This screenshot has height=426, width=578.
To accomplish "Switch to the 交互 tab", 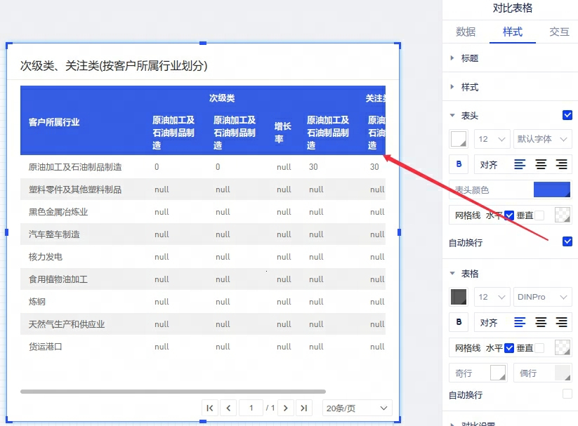I will coord(559,32).
